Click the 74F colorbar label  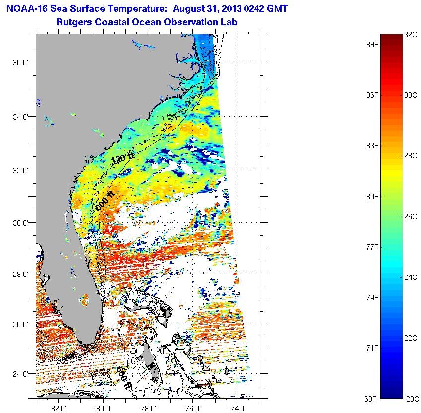(x=372, y=298)
